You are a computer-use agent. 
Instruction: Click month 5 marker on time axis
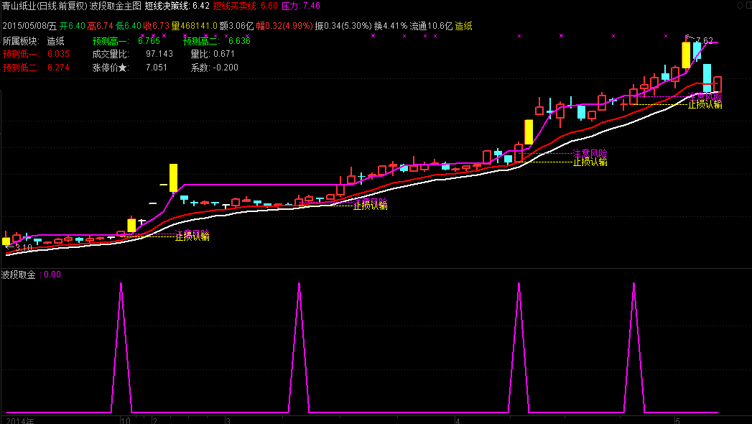tap(677, 419)
